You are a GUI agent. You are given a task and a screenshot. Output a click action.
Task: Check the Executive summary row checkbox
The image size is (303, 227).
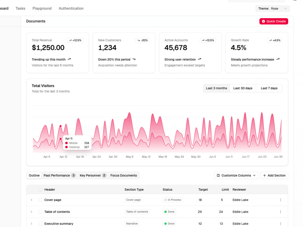pos(40,224)
